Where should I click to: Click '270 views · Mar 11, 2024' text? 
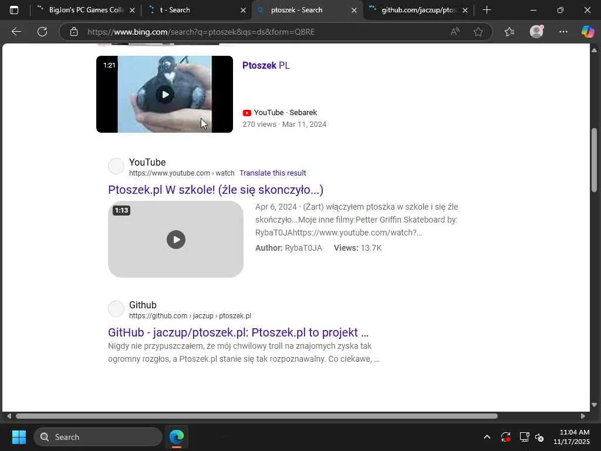click(x=285, y=124)
